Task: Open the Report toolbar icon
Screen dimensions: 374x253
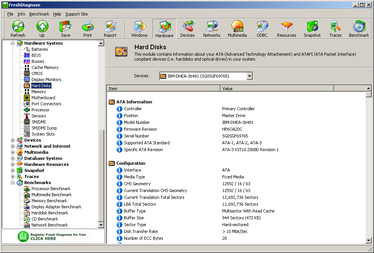Action: click(110, 29)
